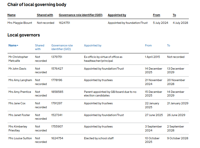Click Shared with header in Chair table

(x=45, y=15)
